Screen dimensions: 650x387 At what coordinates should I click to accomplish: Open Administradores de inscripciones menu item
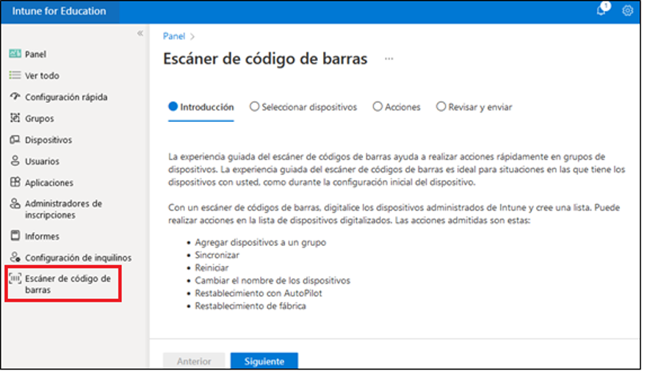point(63,209)
